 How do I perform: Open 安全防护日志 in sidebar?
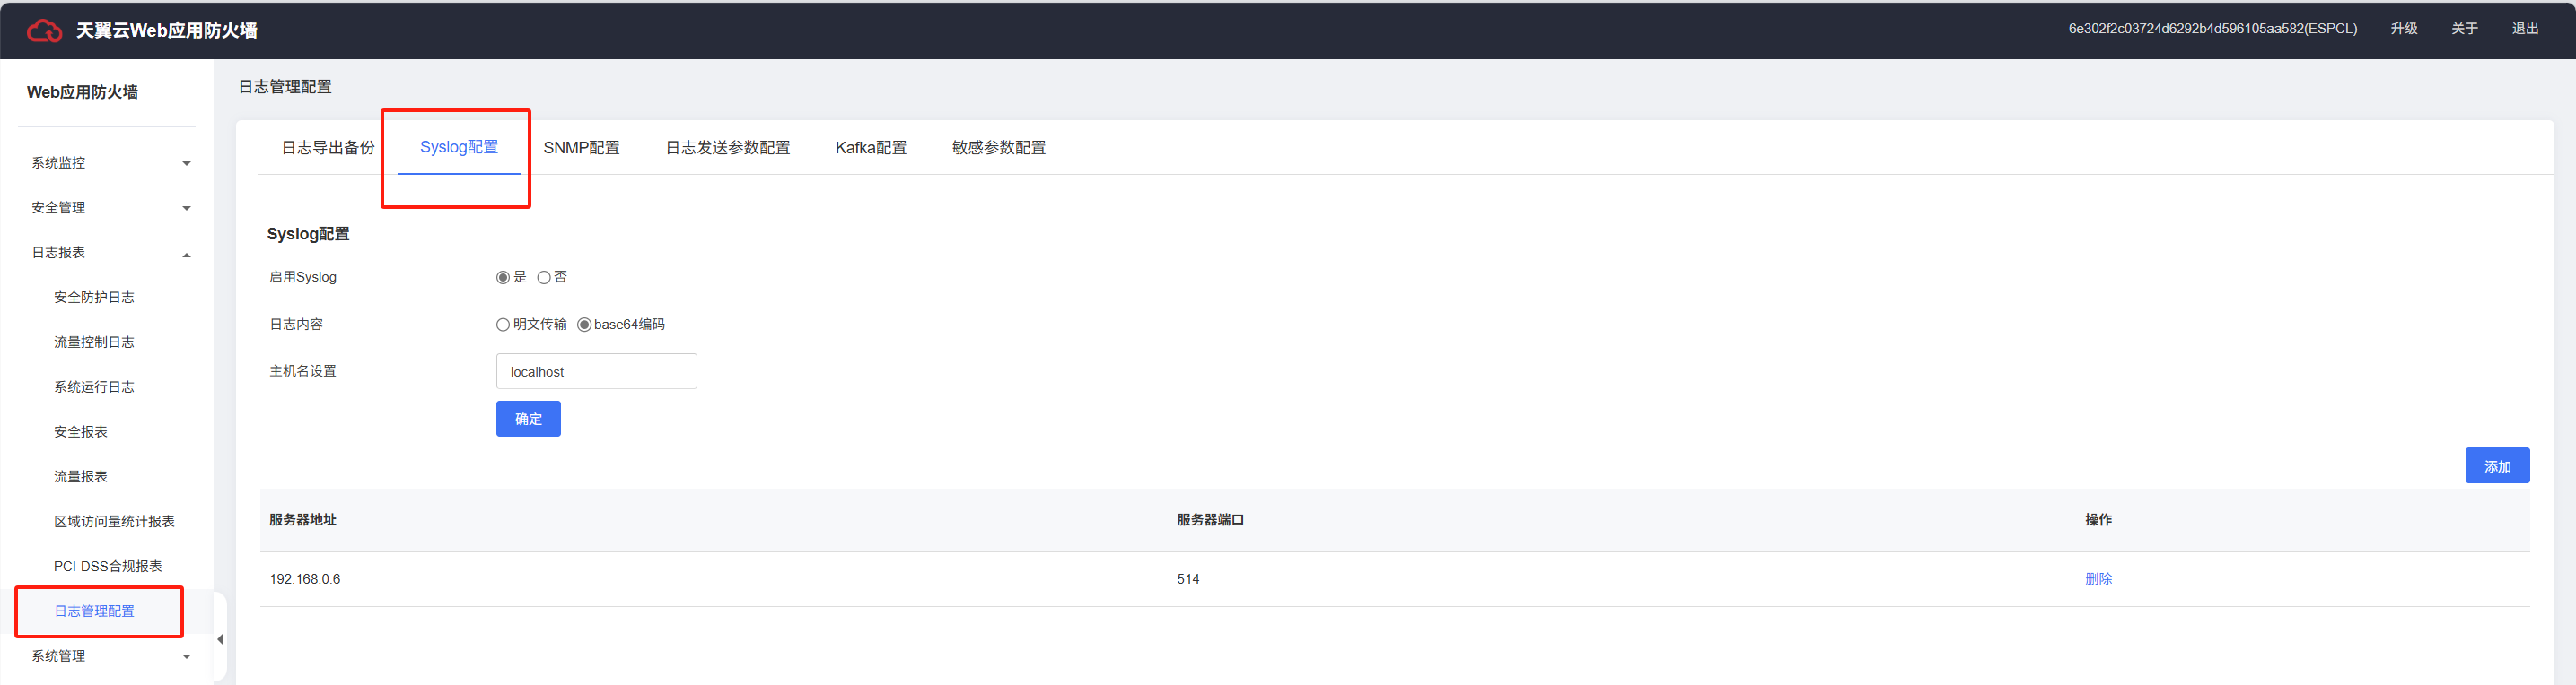[x=94, y=298]
